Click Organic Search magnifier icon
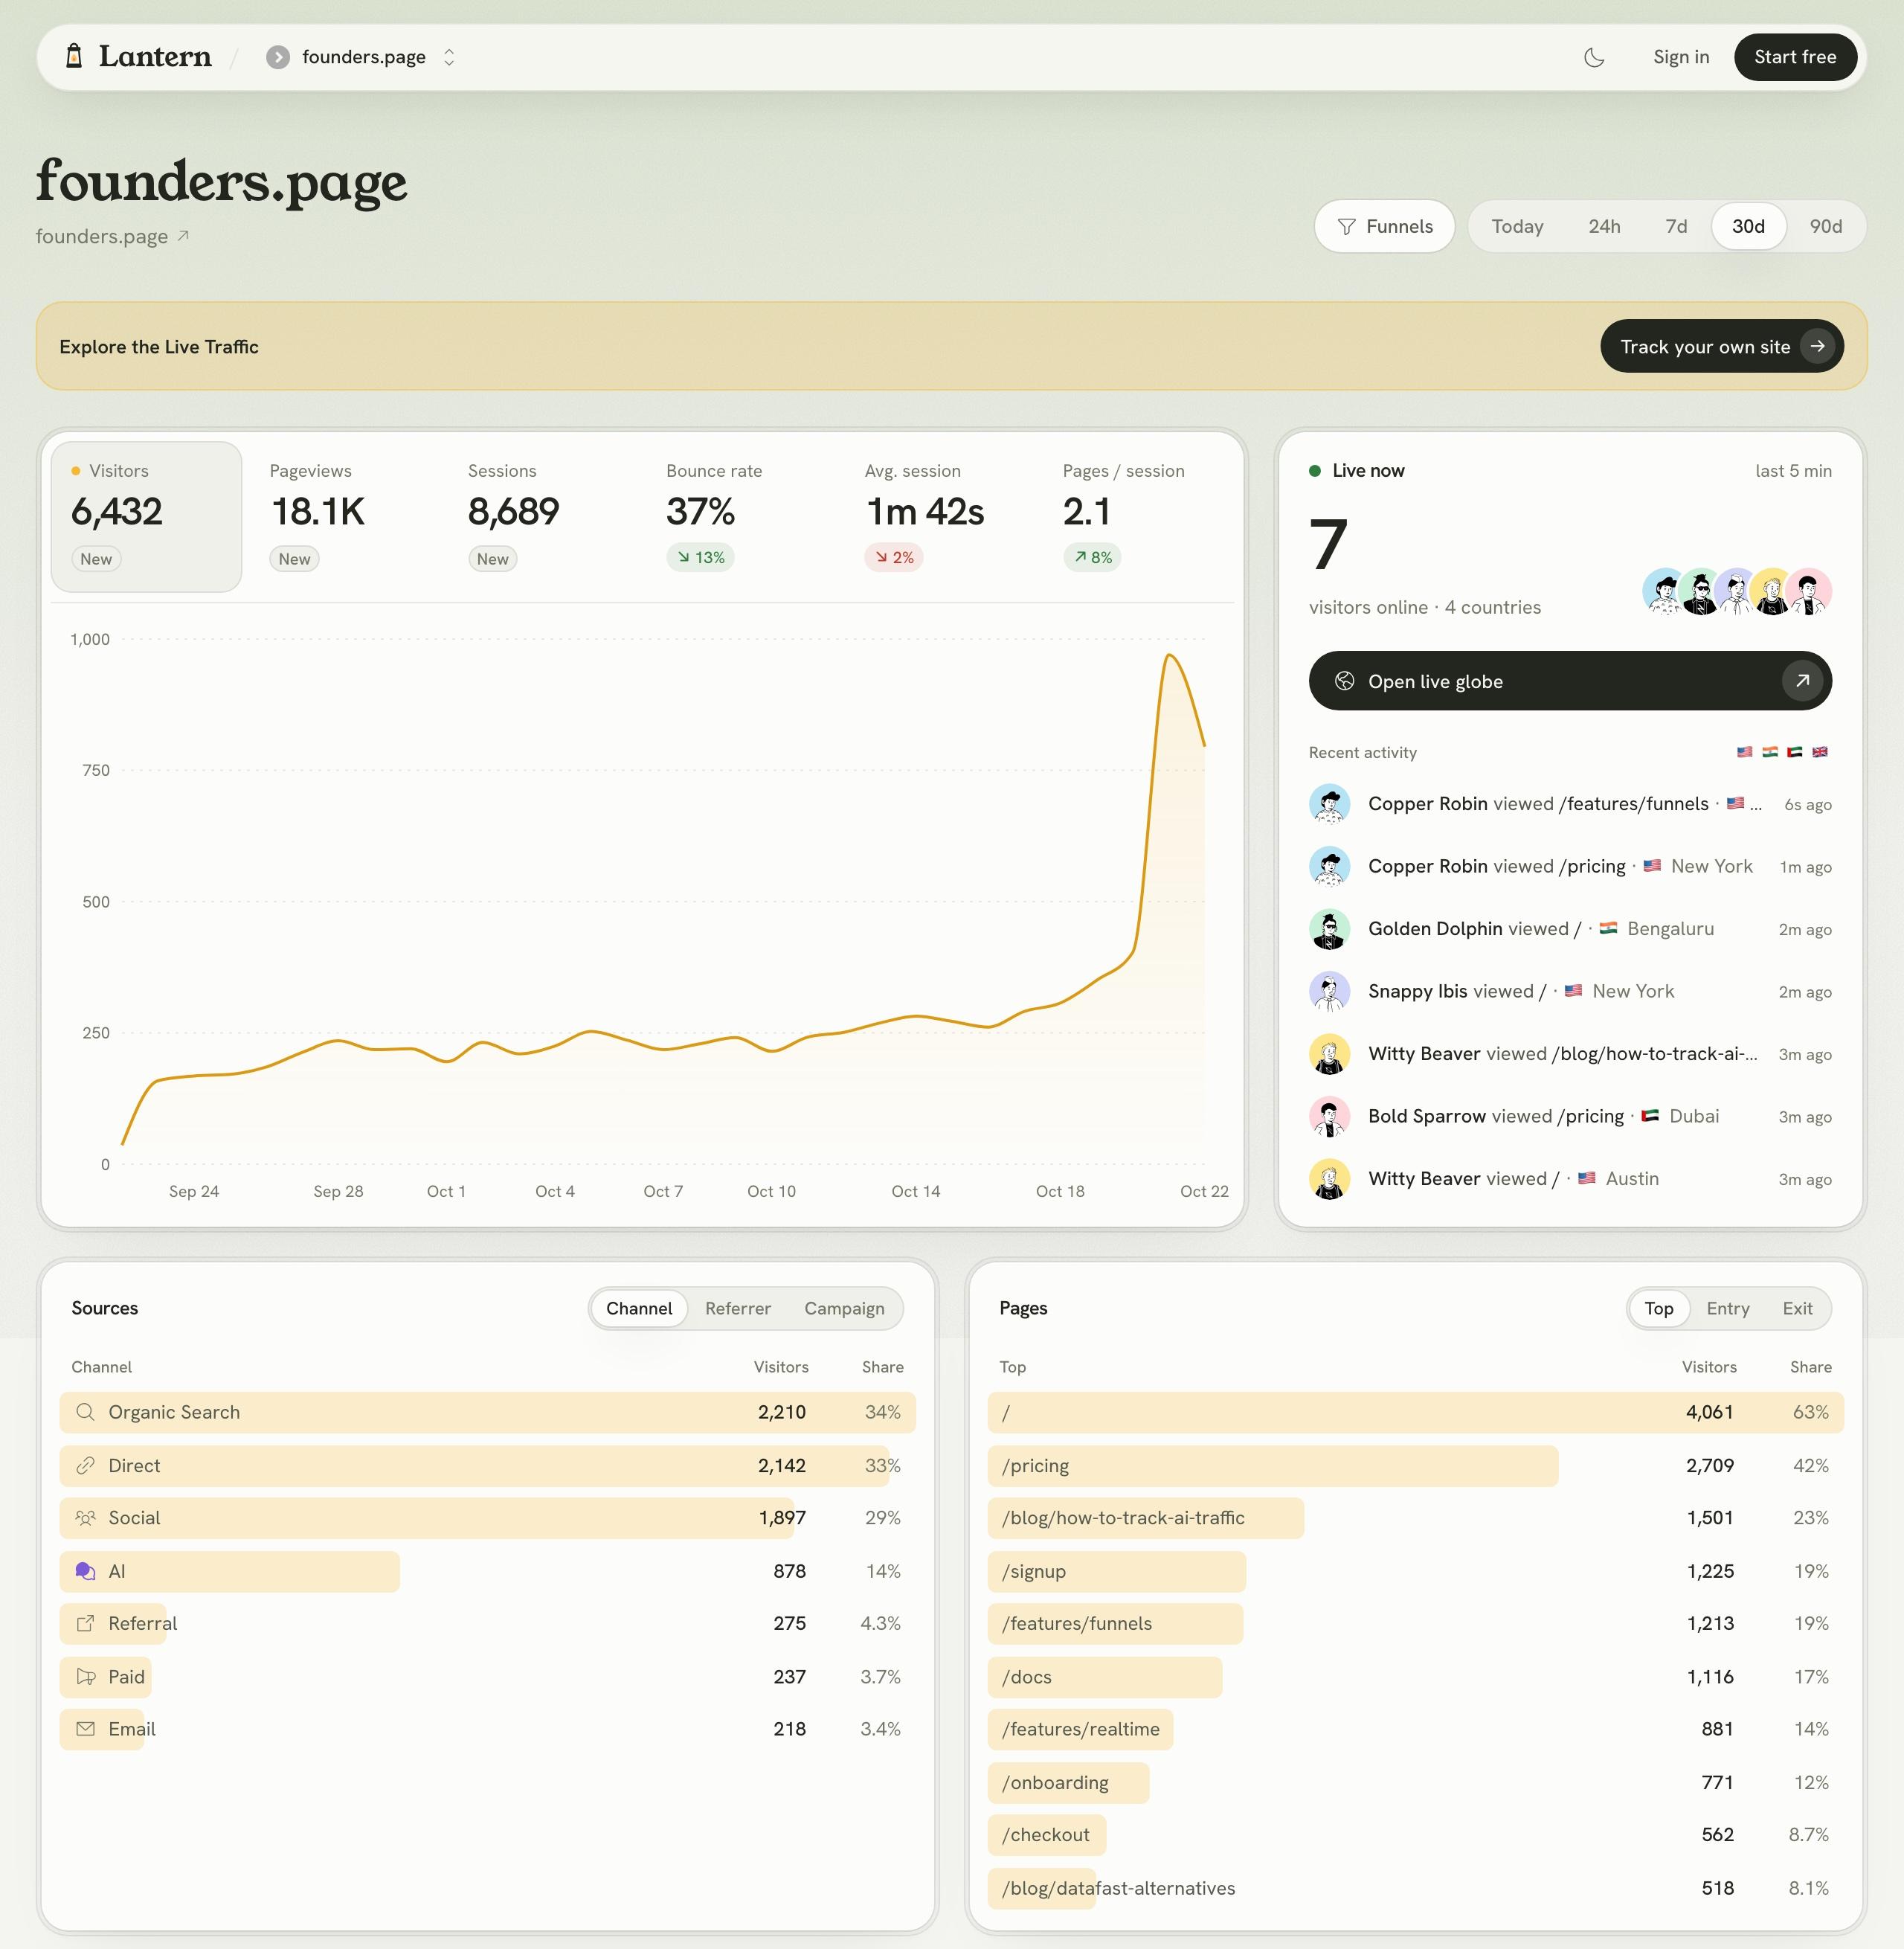This screenshot has width=1904, height=1949. [x=85, y=1412]
